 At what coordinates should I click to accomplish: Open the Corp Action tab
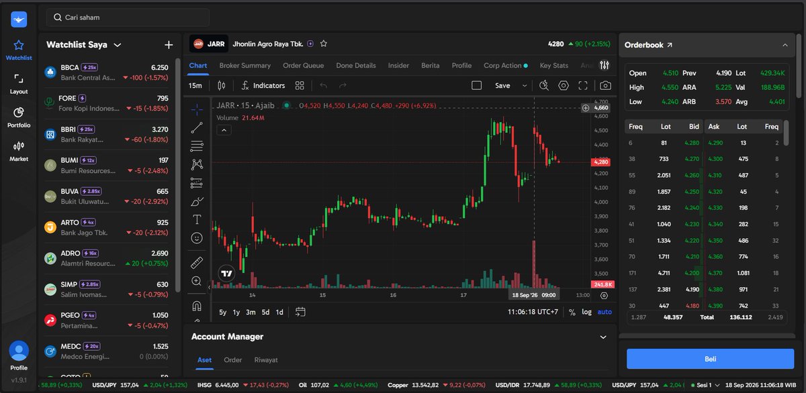point(505,66)
